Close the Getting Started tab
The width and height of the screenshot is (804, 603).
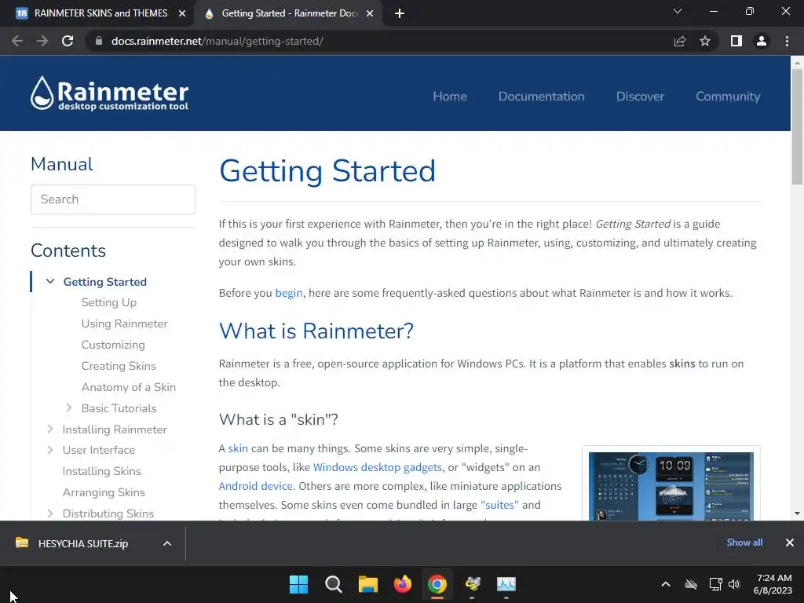click(x=370, y=14)
